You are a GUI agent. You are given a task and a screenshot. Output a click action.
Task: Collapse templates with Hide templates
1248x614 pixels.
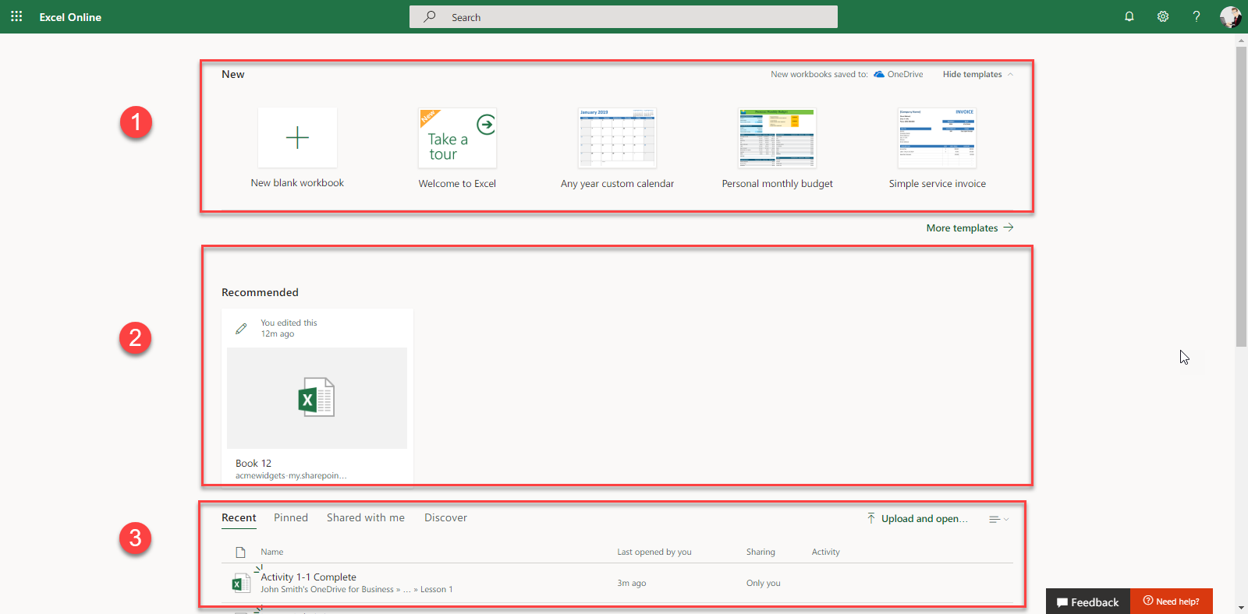point(978,74)
